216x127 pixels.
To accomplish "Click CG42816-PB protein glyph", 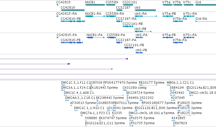I will pyautogui.click(x=72, y=43).
